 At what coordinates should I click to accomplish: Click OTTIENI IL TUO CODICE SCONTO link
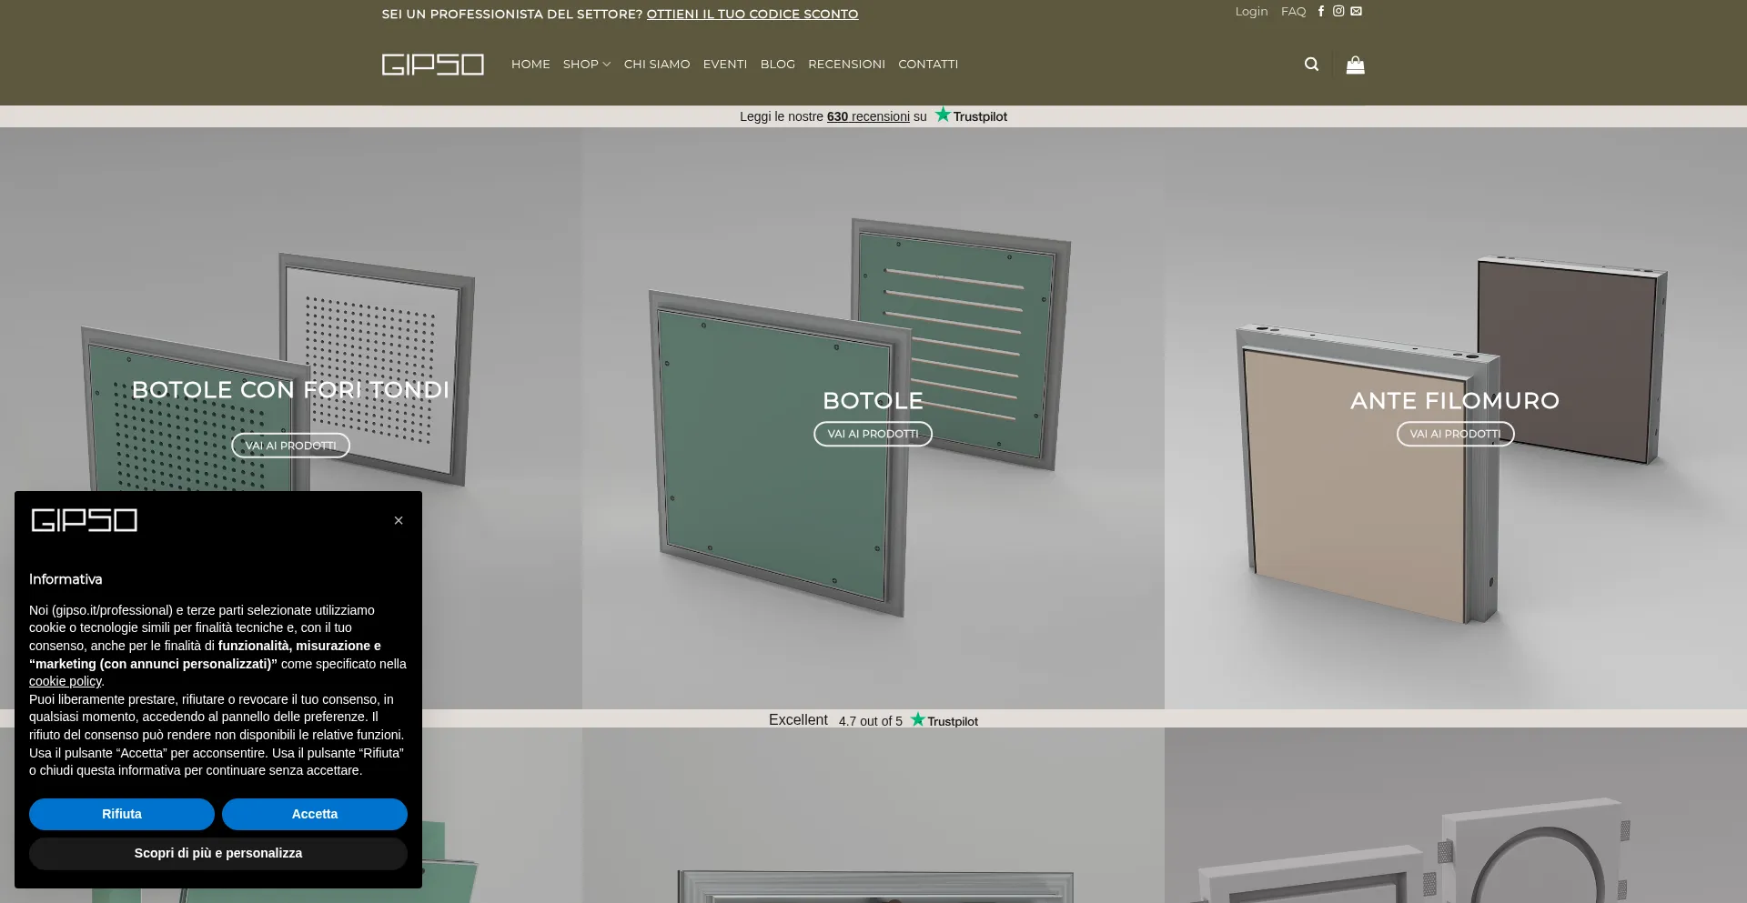[752, 15]
